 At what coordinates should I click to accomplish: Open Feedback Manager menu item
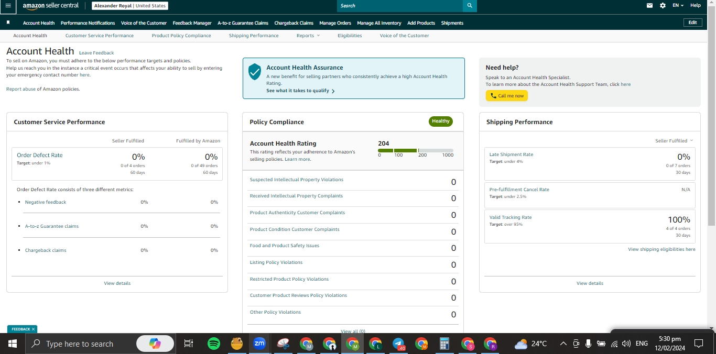[192, 23]
